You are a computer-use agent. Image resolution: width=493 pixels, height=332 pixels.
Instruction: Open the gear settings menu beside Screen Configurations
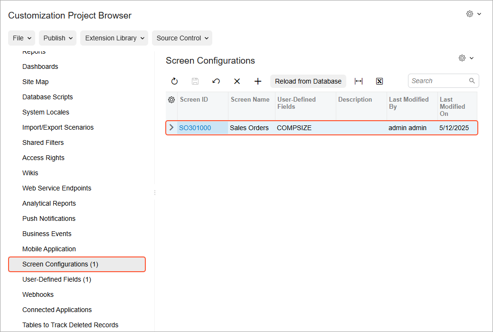pyautogui.click(x=466, y=58)
